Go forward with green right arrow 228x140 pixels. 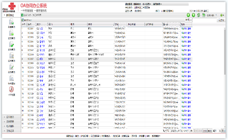193,15
